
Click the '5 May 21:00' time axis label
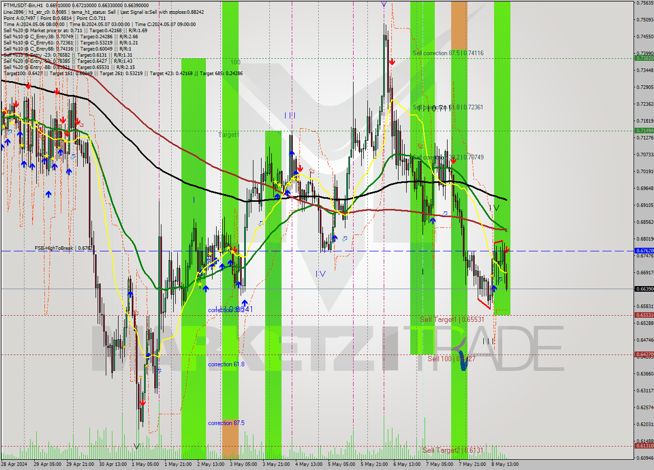[x=374, y=465]
